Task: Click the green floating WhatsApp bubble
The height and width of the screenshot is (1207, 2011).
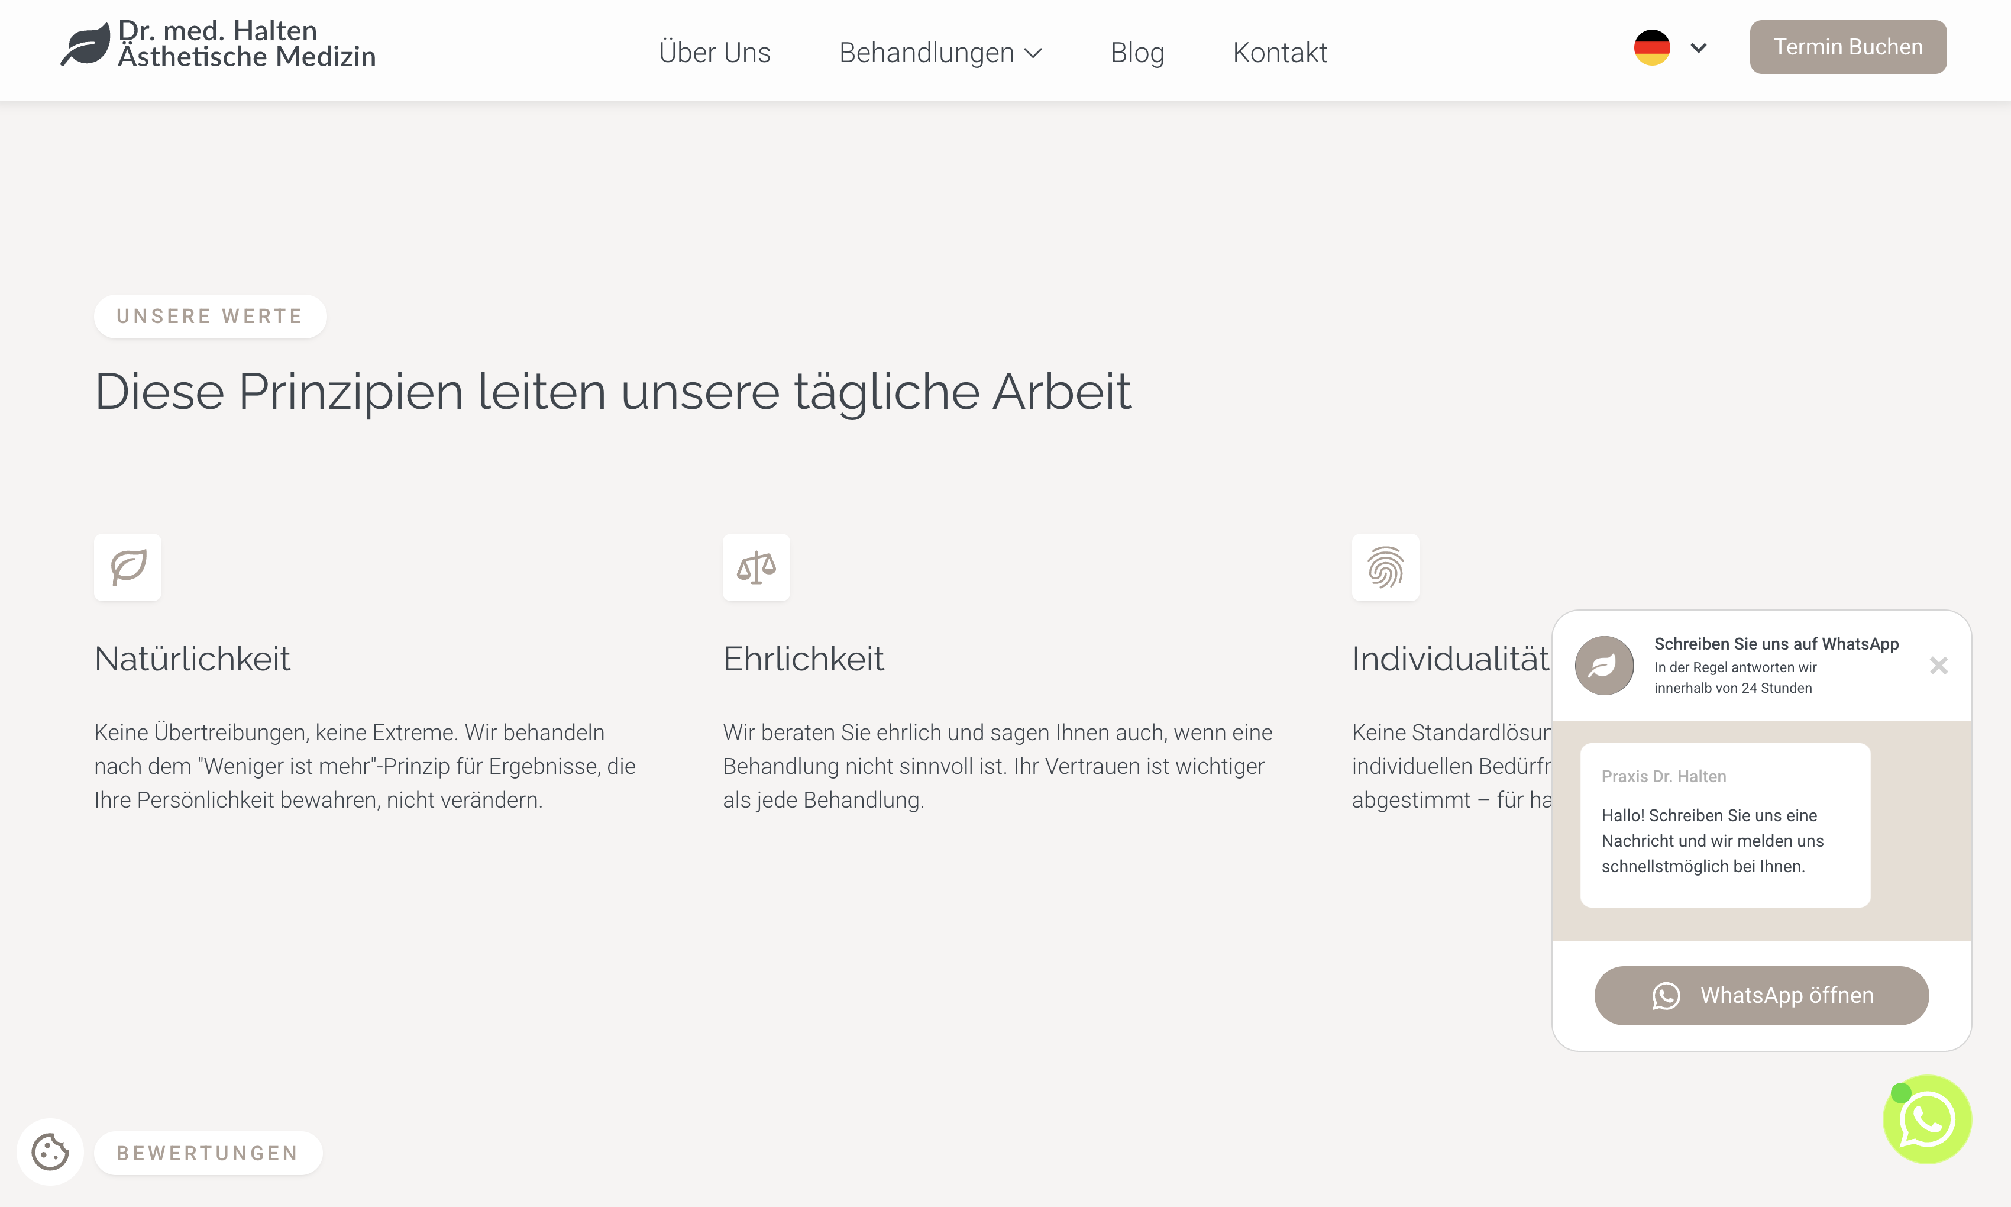Action: coord(1926,1119)
